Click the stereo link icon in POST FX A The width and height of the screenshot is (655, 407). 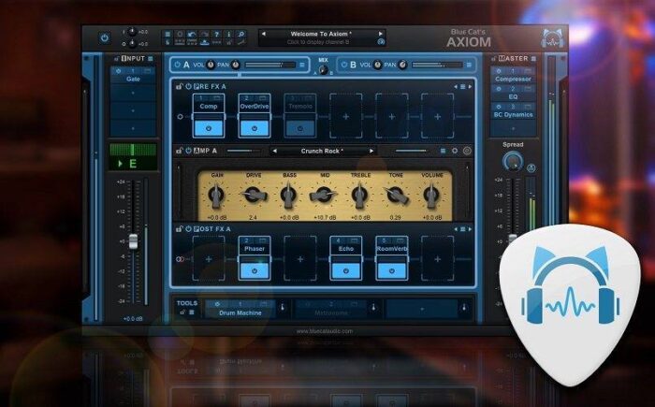tap(180, 258)
